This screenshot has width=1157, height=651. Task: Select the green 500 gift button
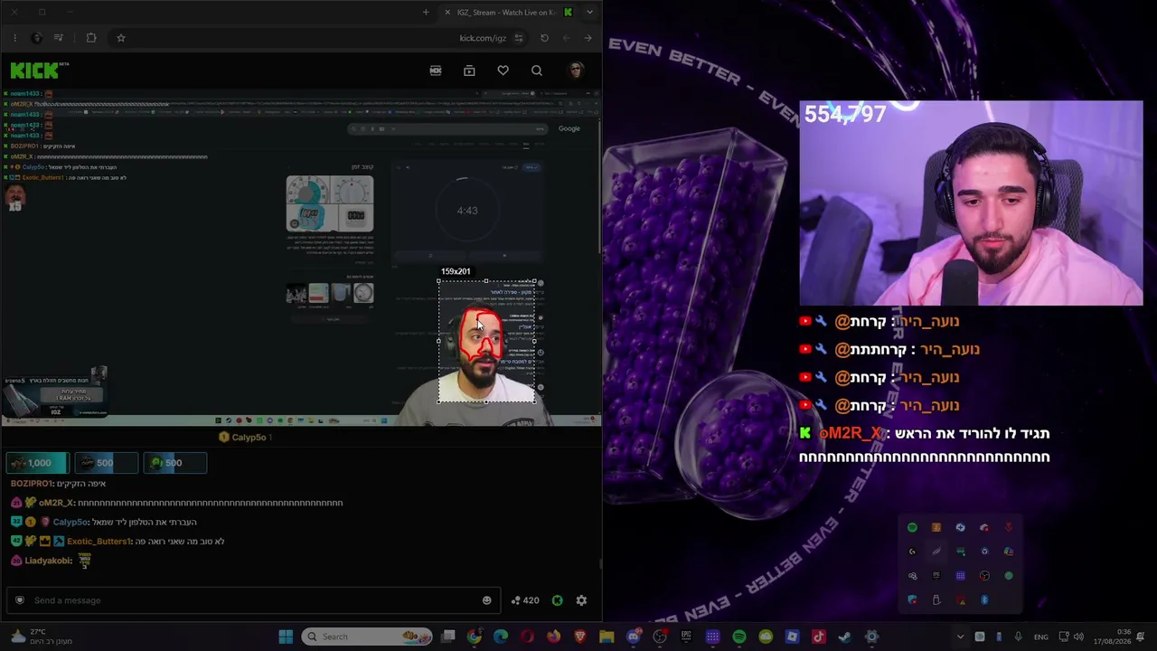point(175,463)
